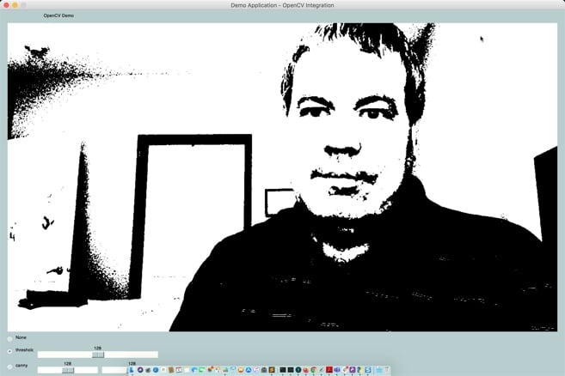The height and width of the screenshot is (376, 565).
Task: Open the App Store Dock icon
Action: coord(248,370)
